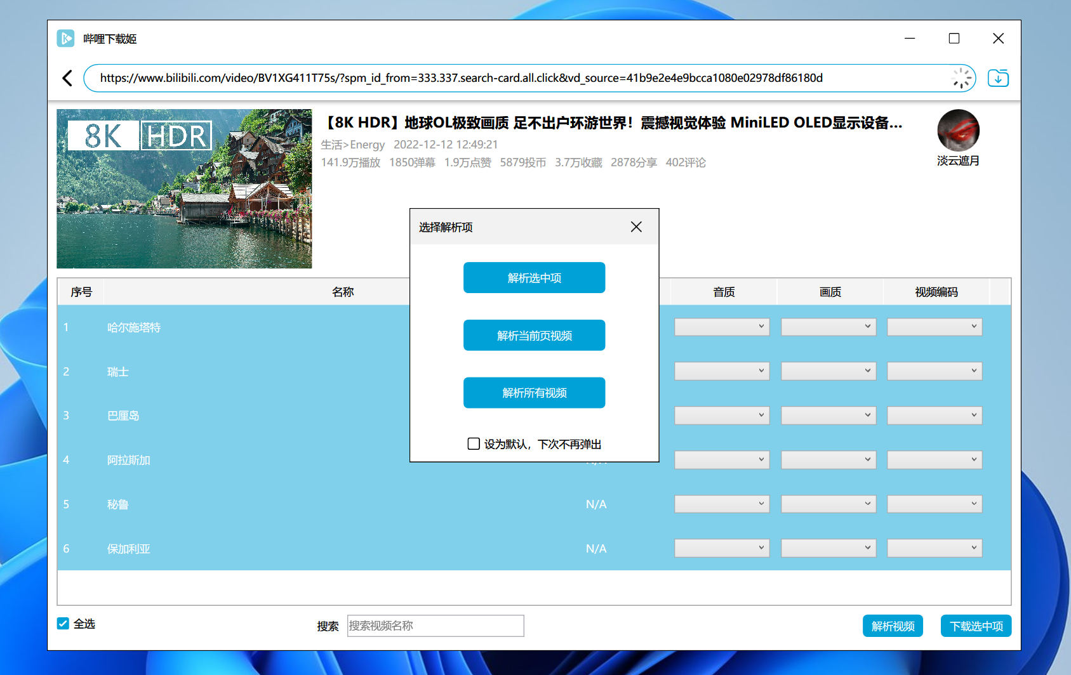This screenshot has width=1071, height=675.
Task: Select the 巴厘岛 video row
Action: point(534,416)
